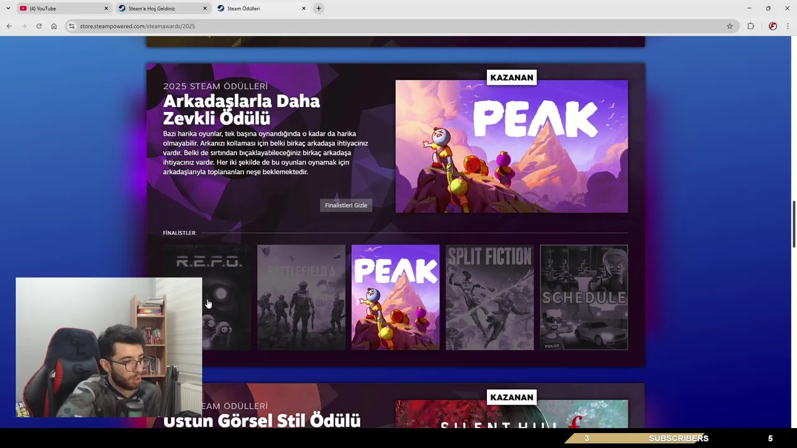Click Arkadaşlarla Daha Zevkli Ödülü heading
Image resolution: width=797 pixels, height=448 pixels.
(x=242, y=110)
